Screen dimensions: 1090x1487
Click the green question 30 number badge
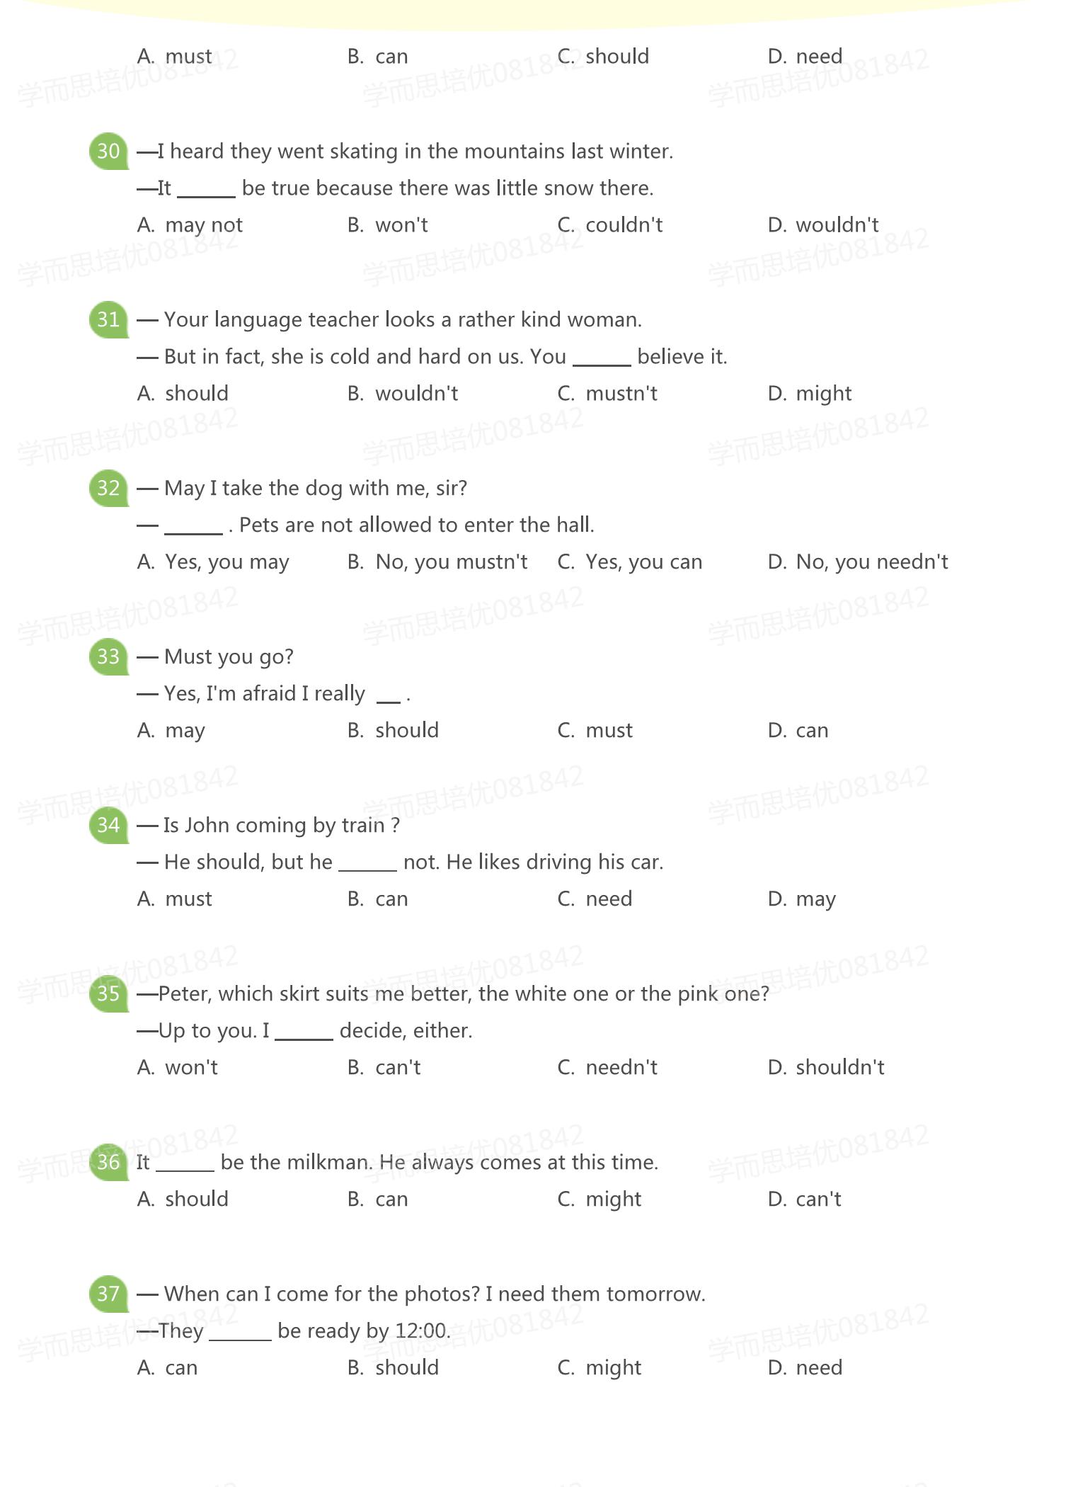click(108, 151)
